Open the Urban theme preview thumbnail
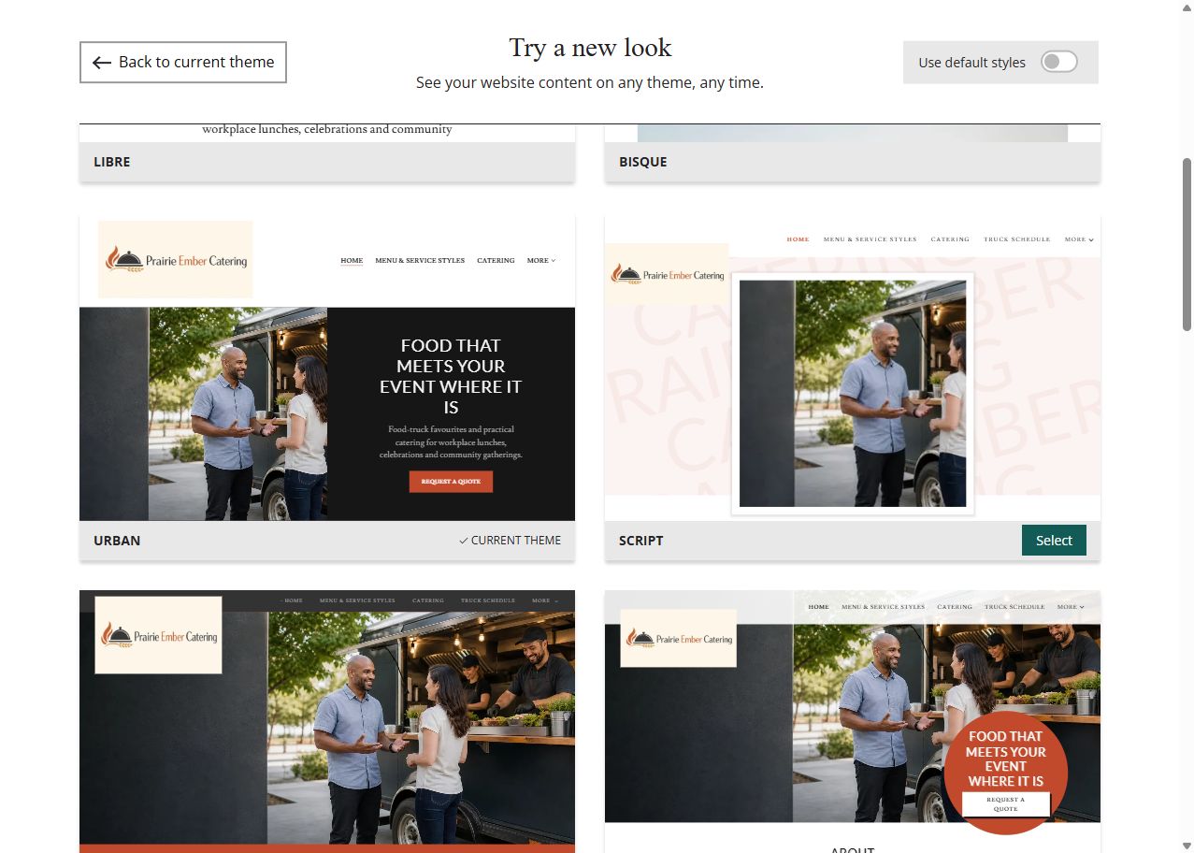The height and width of the screenshot is (853, 1194). pos(327,368)
